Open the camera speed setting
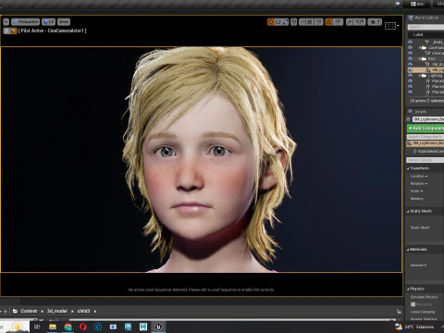Screen dimensions: 444x333 click(375, 22)
